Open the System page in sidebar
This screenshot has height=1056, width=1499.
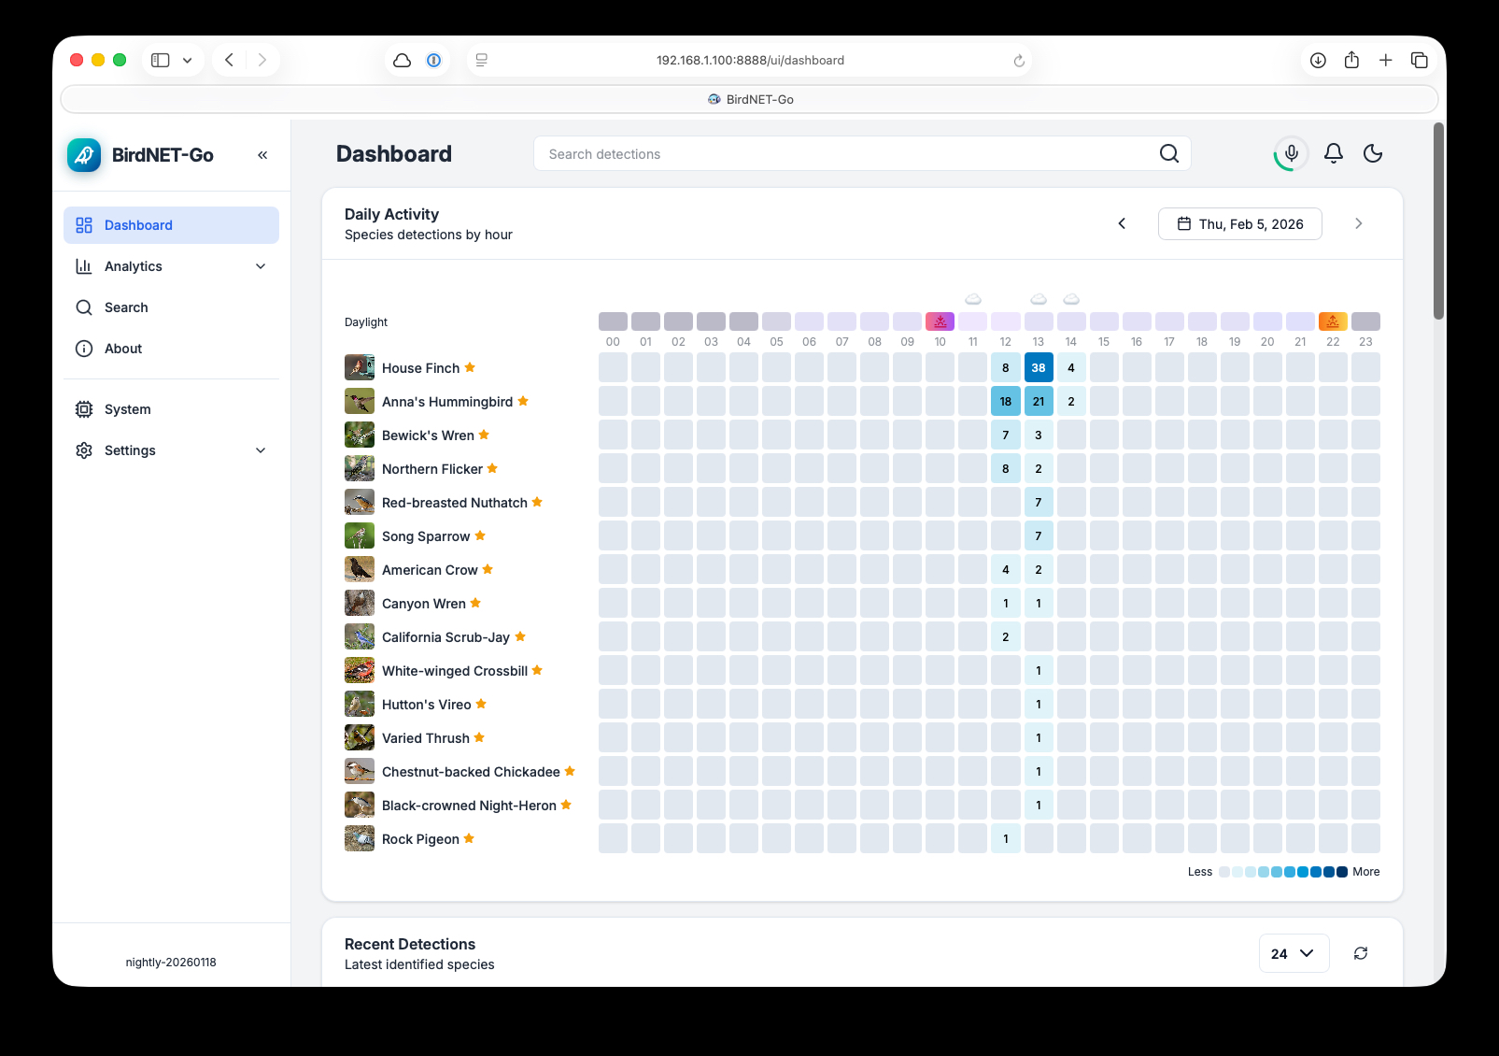[127, 409]
